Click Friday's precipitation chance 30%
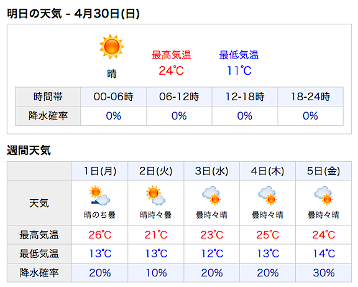 324,273
